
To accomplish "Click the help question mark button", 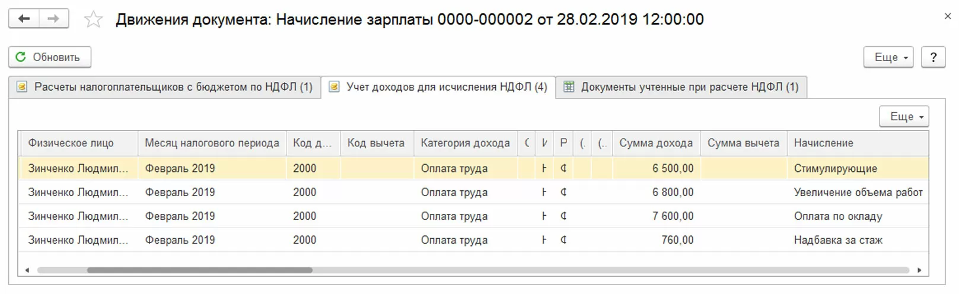I will pos(933,57).
